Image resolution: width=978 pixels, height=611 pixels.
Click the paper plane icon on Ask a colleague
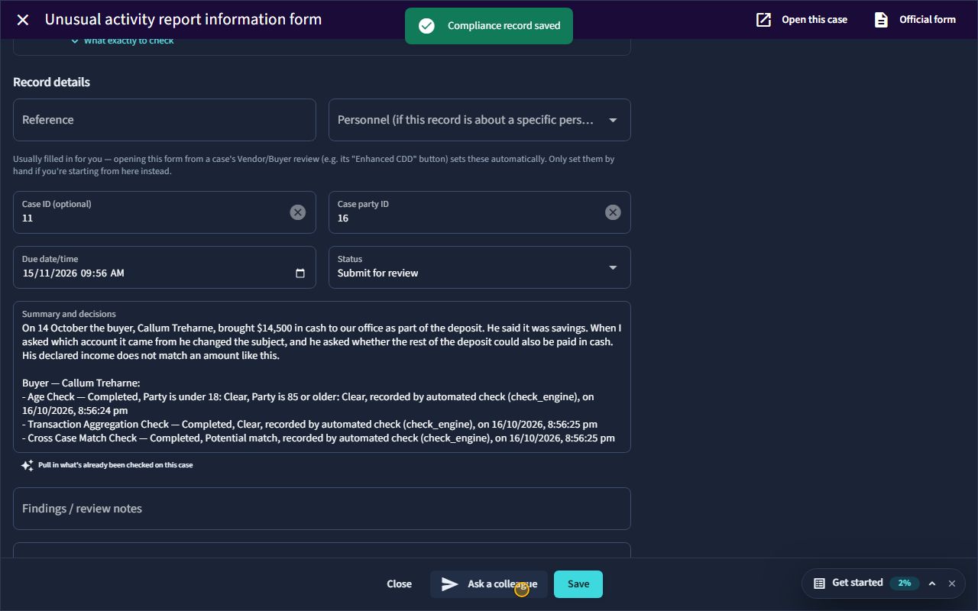450,584
